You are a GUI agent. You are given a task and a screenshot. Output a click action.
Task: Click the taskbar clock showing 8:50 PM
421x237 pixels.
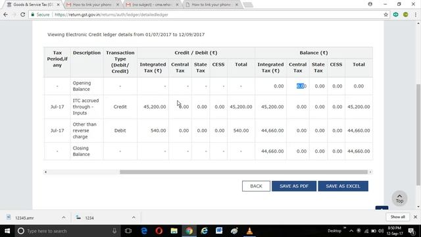click(x=395, y=231)
